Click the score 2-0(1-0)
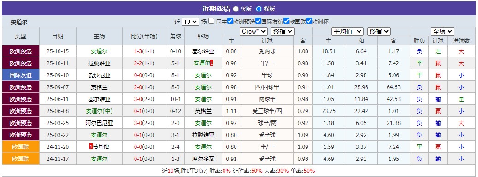The height and width of the screenshot is (177, 478). pyautogui.click(x=144, y=87)
